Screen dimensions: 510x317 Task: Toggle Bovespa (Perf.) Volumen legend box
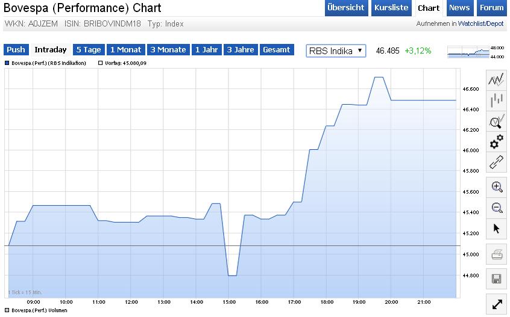(7, 310)
